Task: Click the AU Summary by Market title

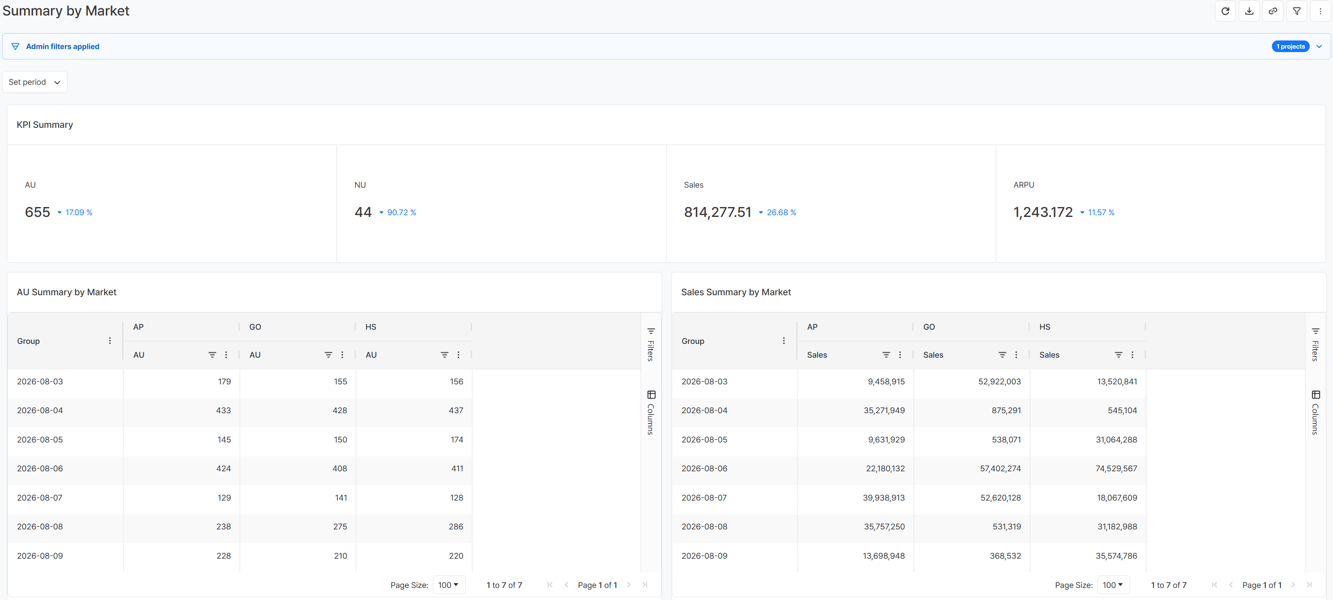Action: tap(66, 292)
